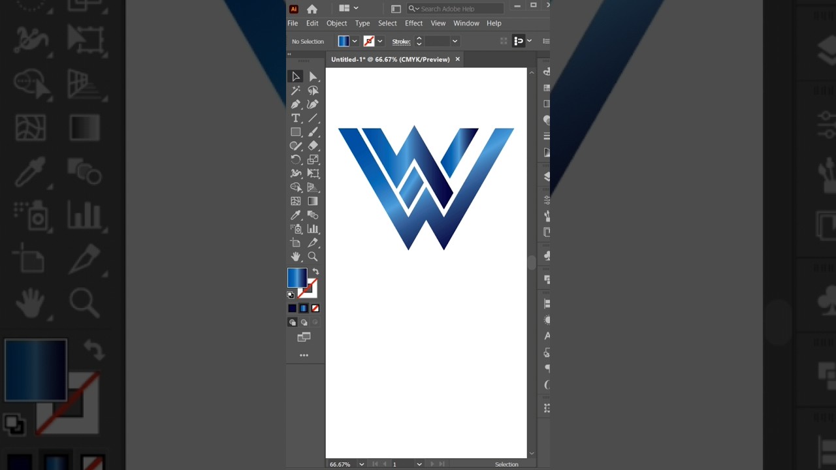Select the Pen tool
The image size is (836, 470).
point(296,104)
